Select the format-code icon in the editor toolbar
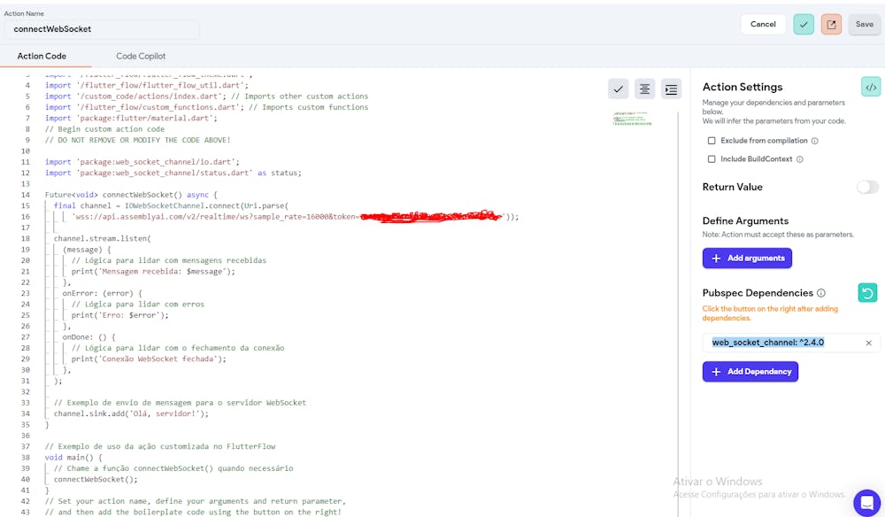The height and width of the screenshot is (517, 885). click(x=645, y=89)
